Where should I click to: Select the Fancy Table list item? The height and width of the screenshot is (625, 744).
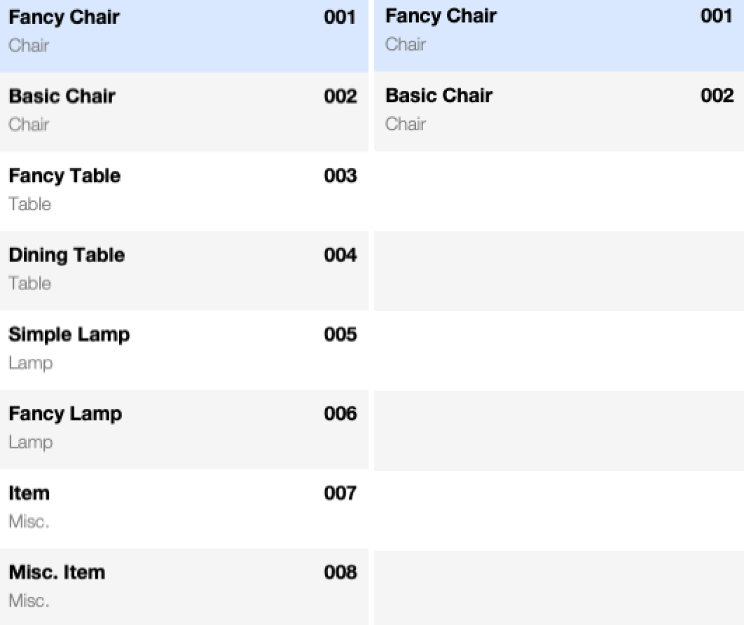pyautogui.click(x=174, y=189)
